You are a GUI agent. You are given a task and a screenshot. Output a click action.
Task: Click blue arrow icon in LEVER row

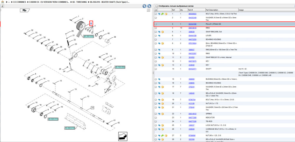[x=159, y=36]
